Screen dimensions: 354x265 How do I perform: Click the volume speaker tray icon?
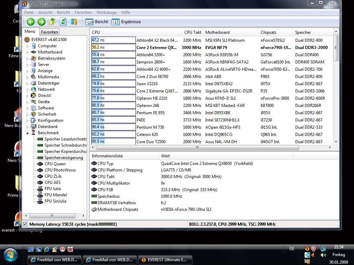[323, 255]
